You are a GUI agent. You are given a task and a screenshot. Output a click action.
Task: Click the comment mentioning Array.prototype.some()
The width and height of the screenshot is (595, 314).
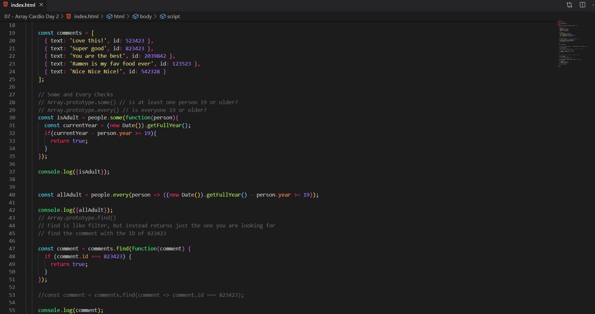pos(138,102)
